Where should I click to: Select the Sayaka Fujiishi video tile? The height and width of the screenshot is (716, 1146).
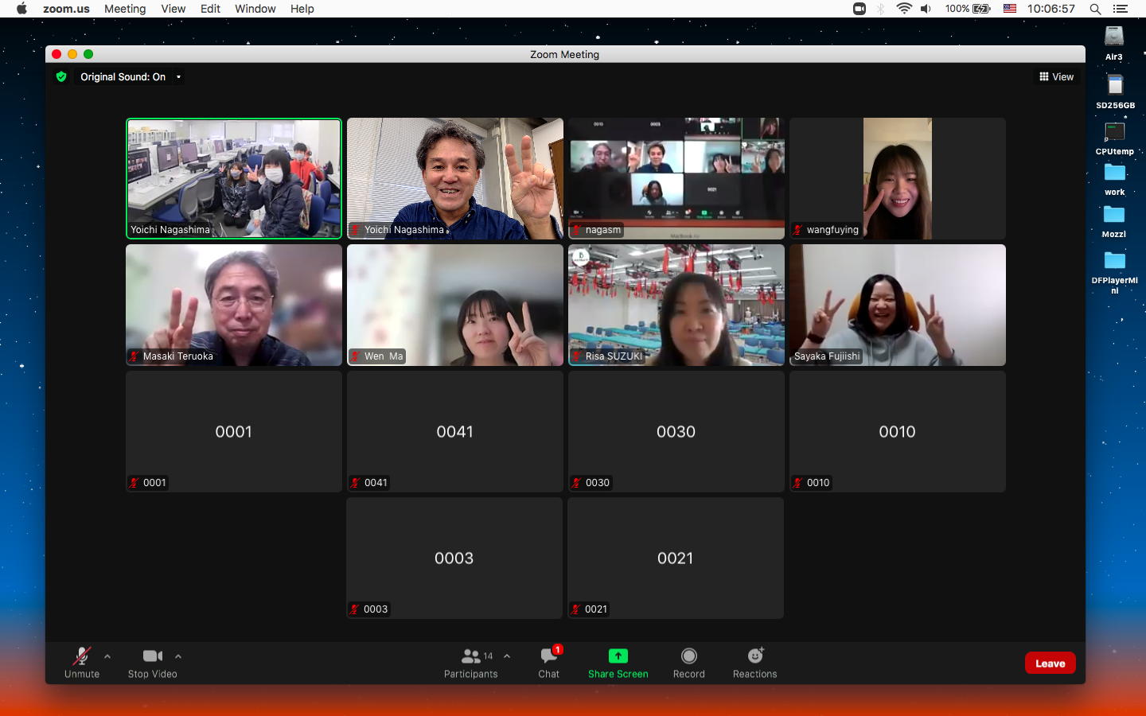click(x=898, y=305)
